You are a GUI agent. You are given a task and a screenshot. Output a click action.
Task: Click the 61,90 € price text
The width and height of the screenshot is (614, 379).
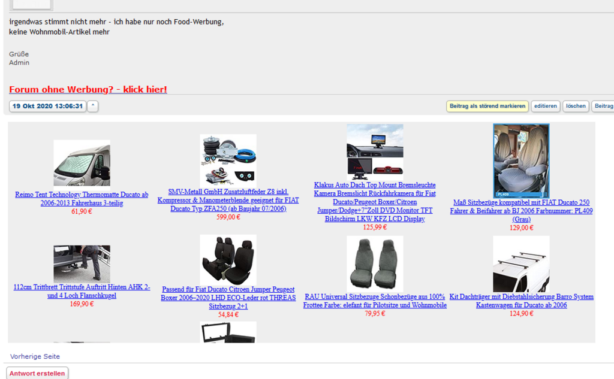tap(82, 211)
